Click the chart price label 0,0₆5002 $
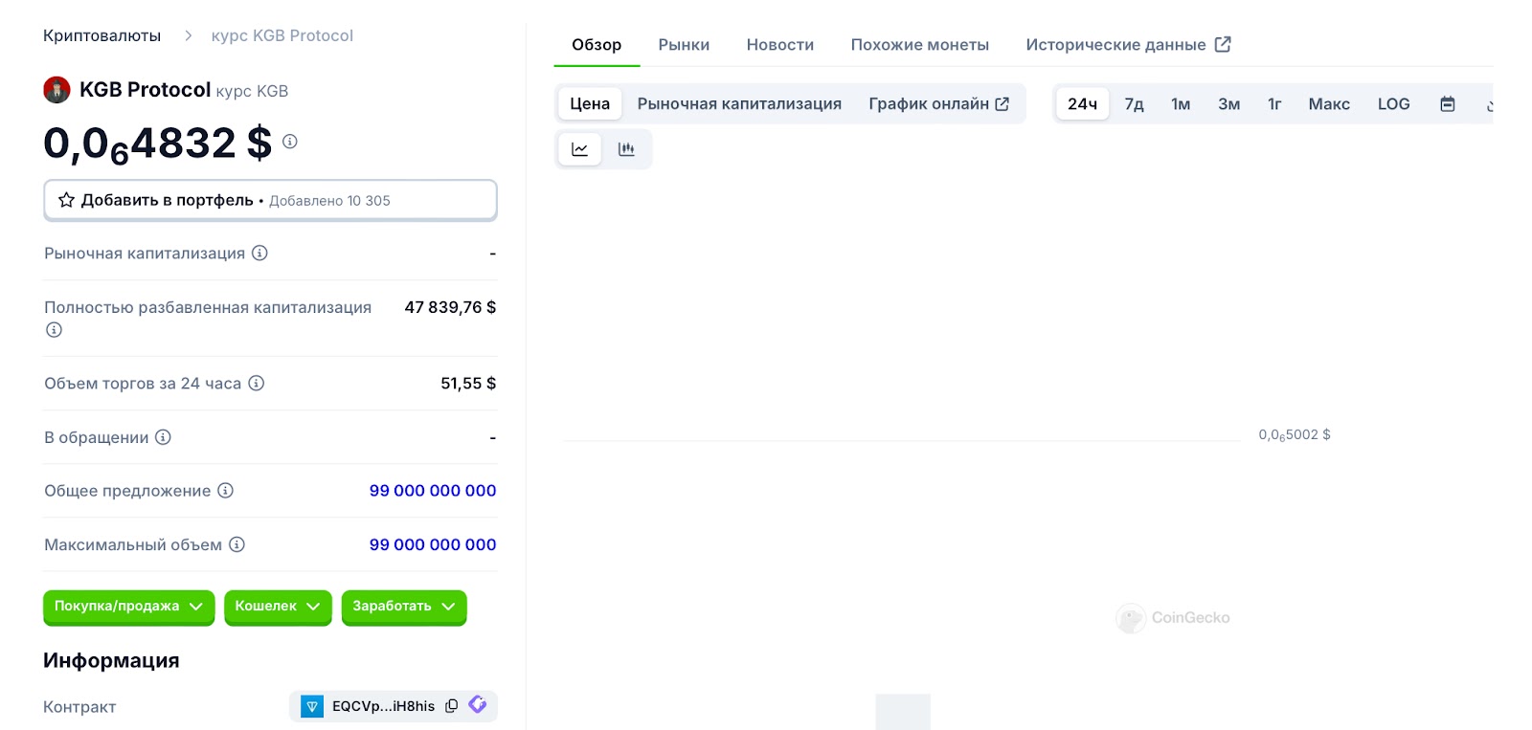 (1295, 434)
